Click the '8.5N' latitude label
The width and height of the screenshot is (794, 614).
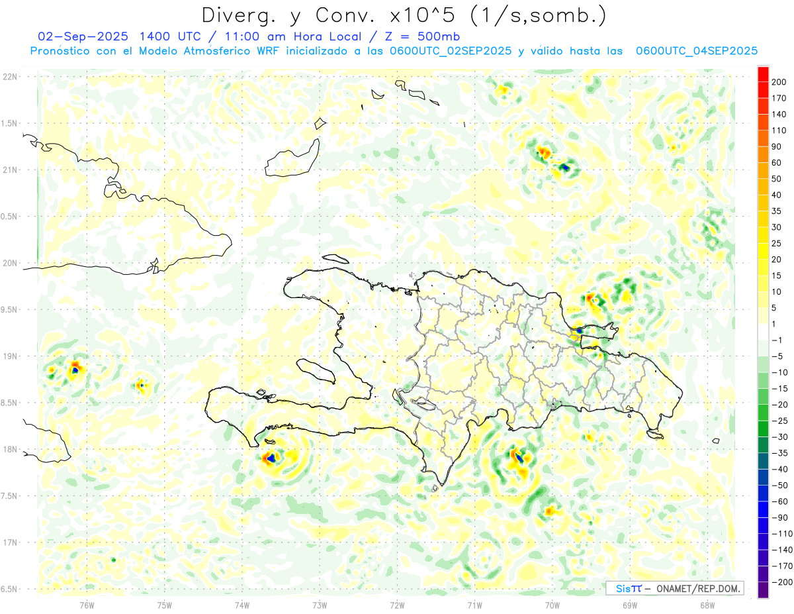9,403
